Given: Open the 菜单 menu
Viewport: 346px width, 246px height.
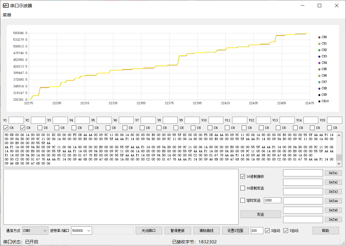Looking at the screenshot, I should 7,15.
